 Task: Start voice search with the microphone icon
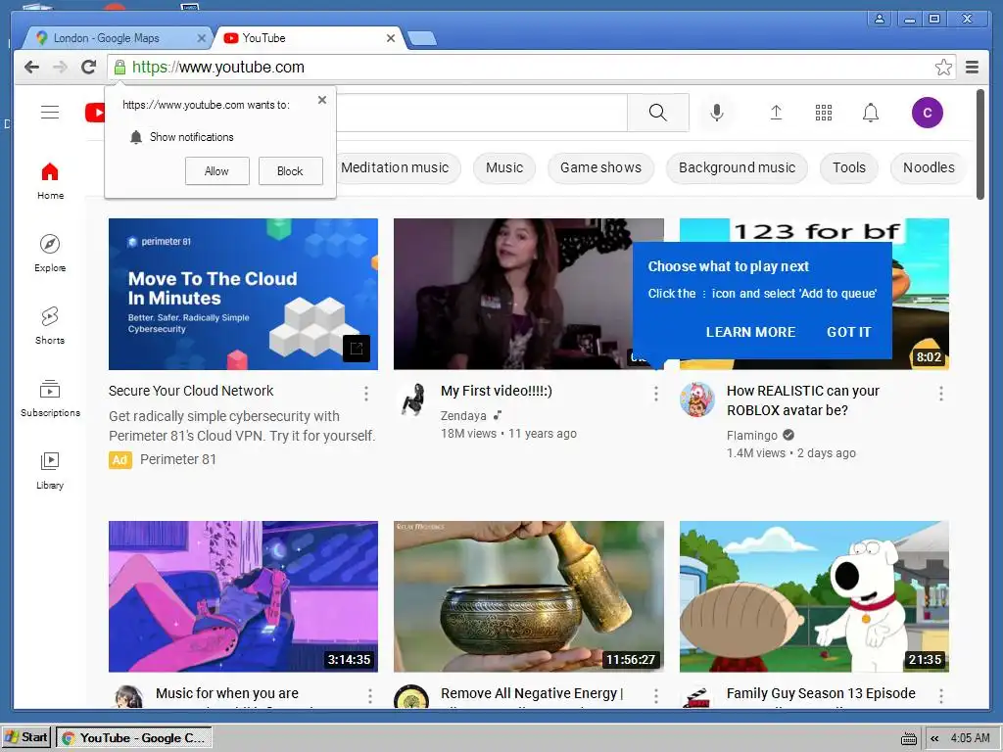click(x=717, y=113)
